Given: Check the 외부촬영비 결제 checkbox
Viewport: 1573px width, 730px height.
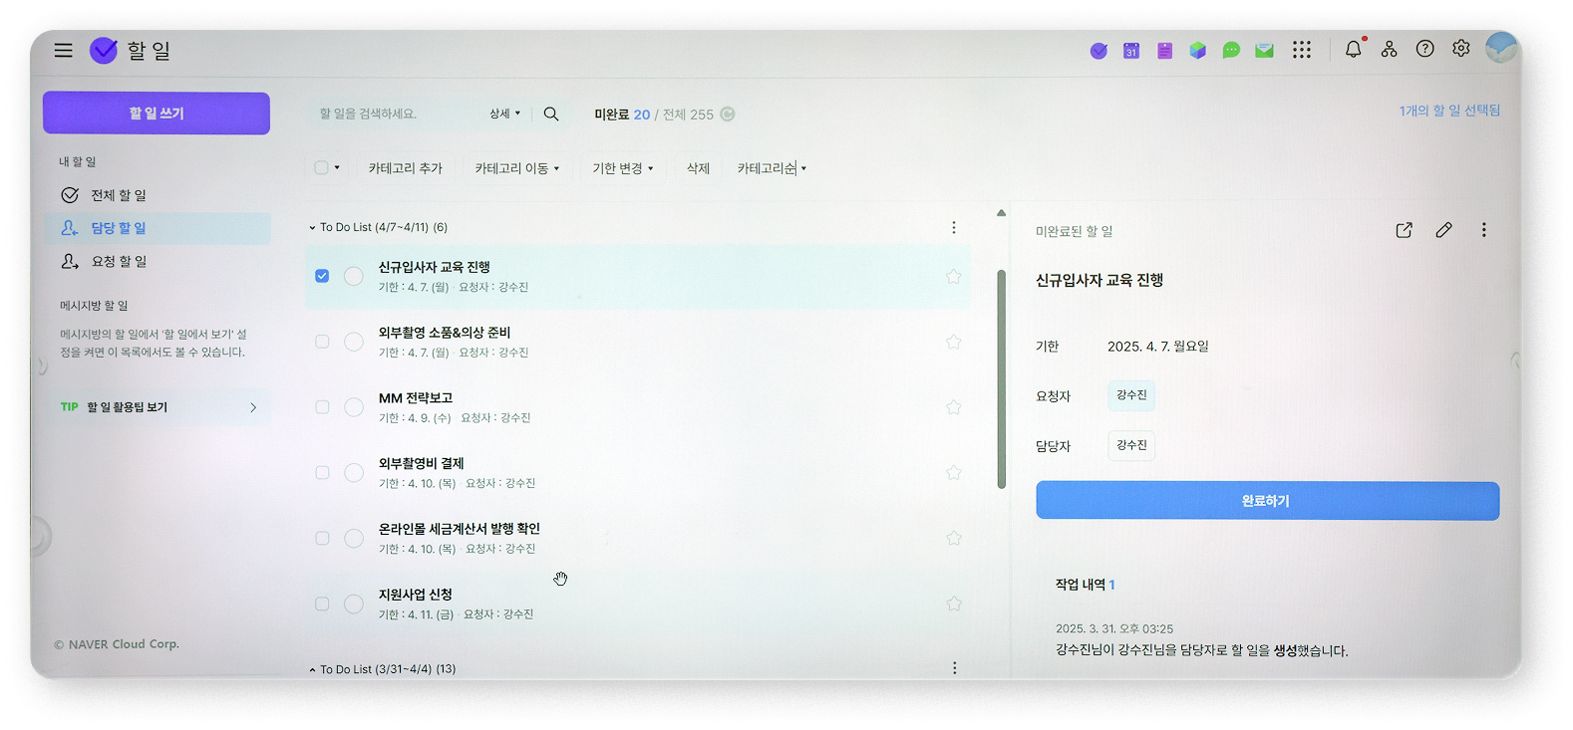Looking at the screenshot, I should (x=322, y=473).
